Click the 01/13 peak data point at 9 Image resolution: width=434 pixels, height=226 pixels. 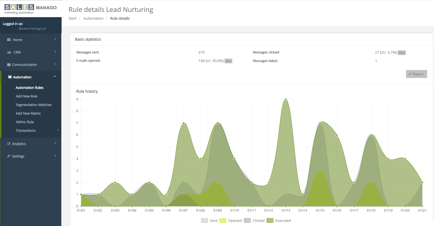click(286, 99)
